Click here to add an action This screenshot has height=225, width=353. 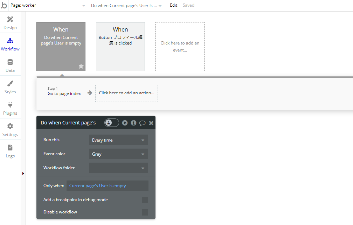[x=126, y=93]
